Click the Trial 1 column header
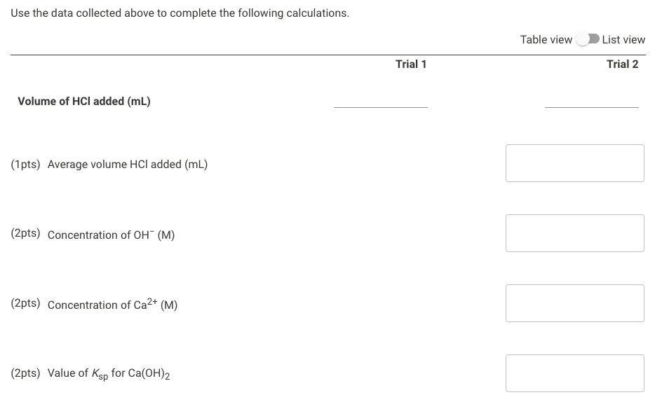The image size is (662, 409). [x=410, y=64]
